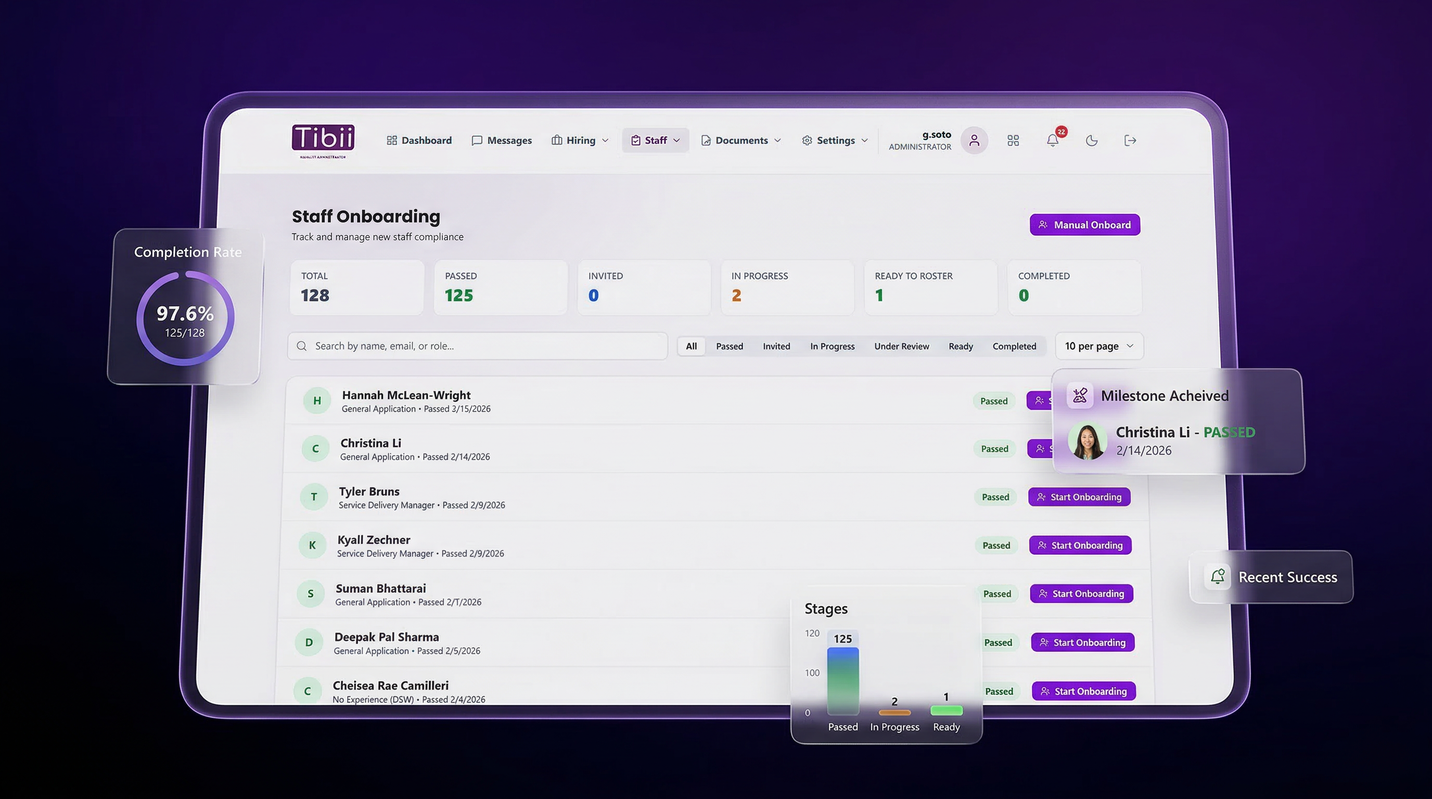The width and height of the screenshot is (1432, 799).
Task: Select the All filter tab
Action: [x=691, y=346]
